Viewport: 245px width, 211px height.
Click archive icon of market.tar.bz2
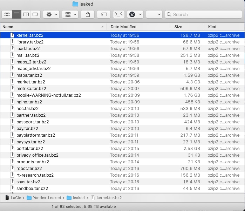point(12,82)
